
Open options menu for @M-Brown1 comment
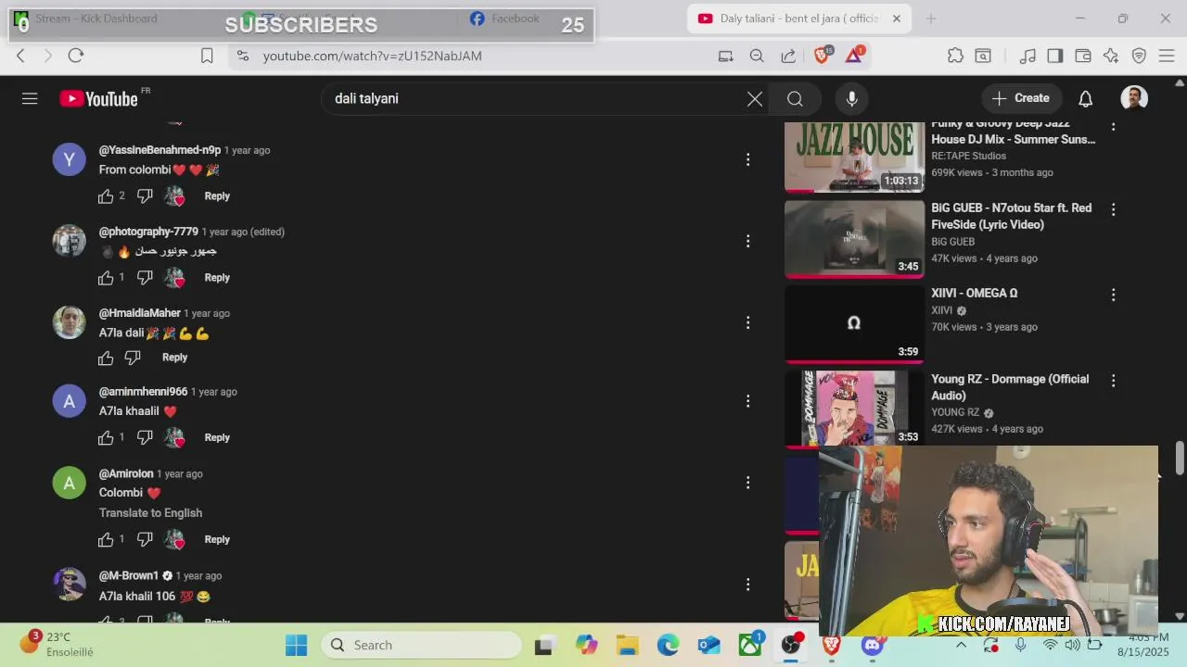pyautogui.click(x=747, y=585)
